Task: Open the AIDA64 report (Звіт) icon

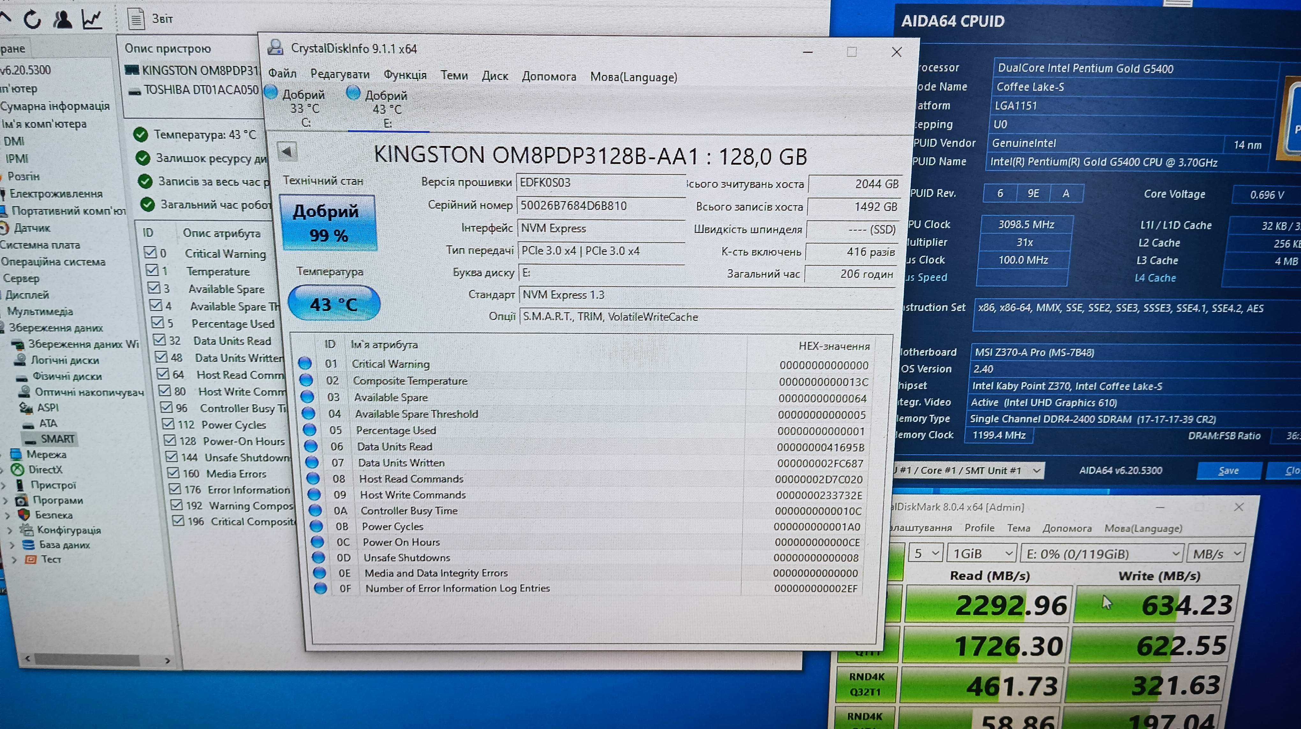Action: coord(136,19)
